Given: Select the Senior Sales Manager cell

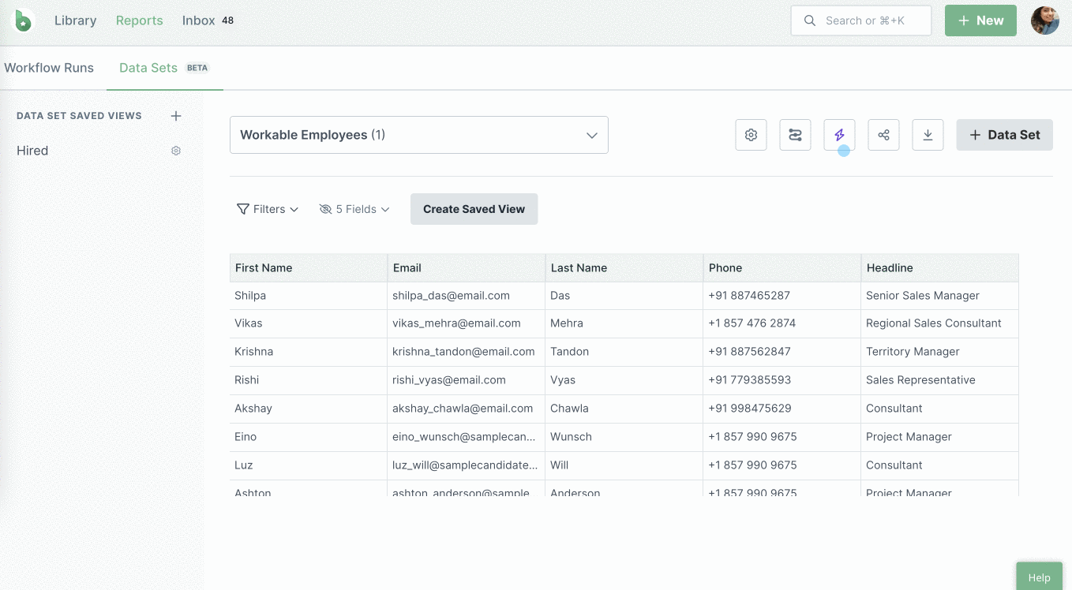Looking at the screenshot, I should click(x=940, y=296).
